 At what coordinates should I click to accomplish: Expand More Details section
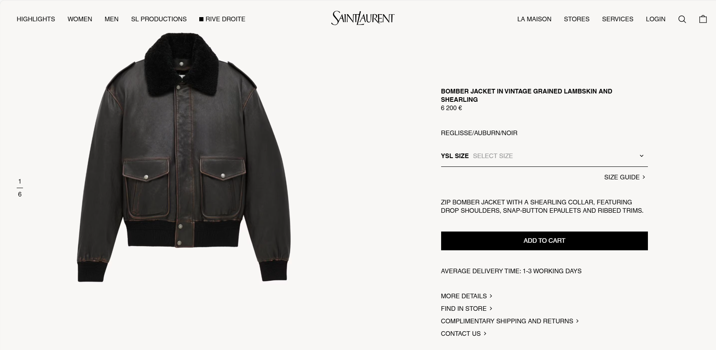pyautogui.click(x=467, y=296)
